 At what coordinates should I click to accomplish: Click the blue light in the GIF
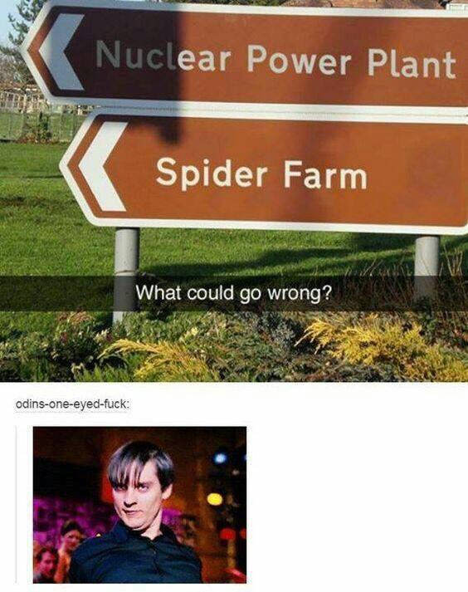220,458
